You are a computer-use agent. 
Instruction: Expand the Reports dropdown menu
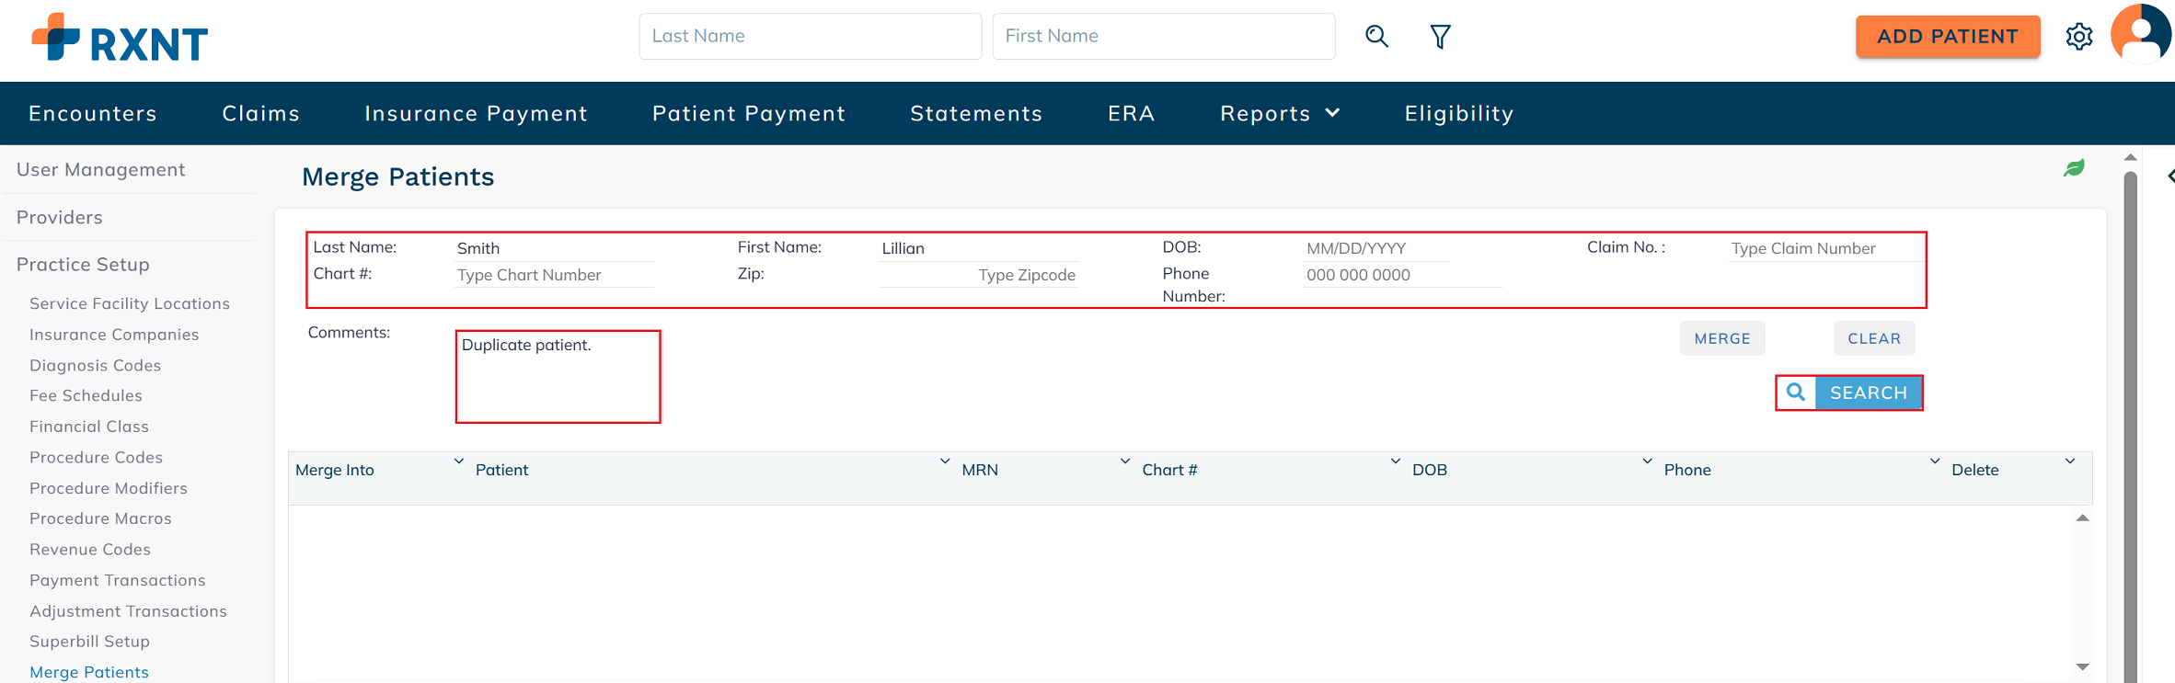[x=1279, y=113]
